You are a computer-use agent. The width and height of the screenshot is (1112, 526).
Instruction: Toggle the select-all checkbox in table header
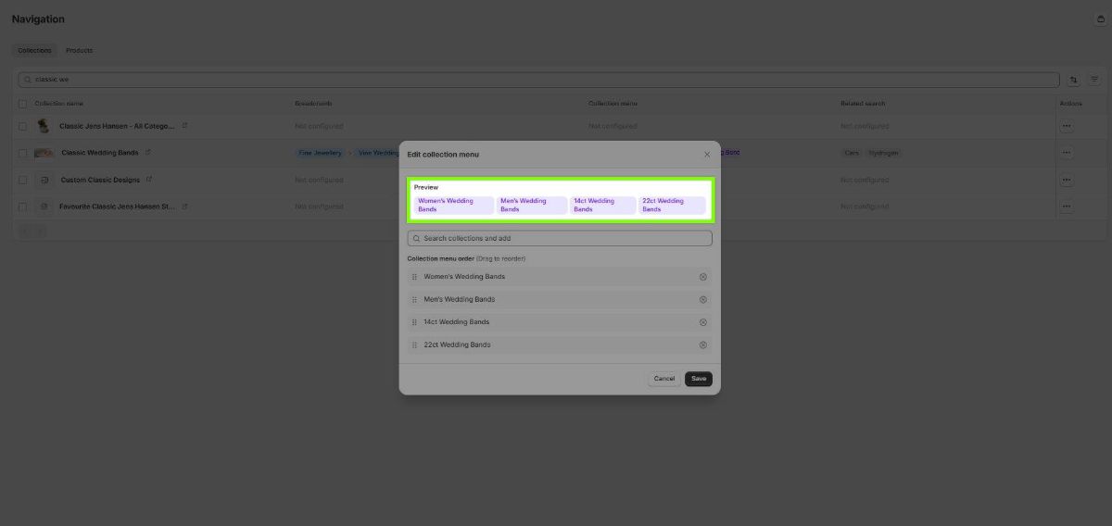pos(23,104)
